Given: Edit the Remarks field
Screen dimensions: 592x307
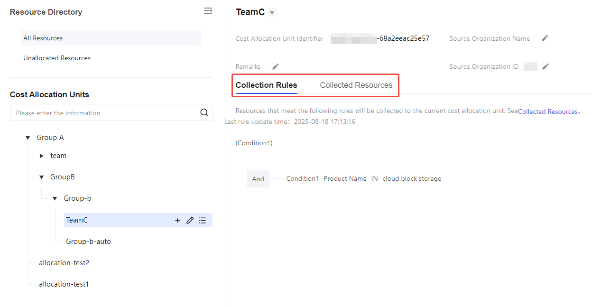Looking at the screenshot, I should pos(276,66).
